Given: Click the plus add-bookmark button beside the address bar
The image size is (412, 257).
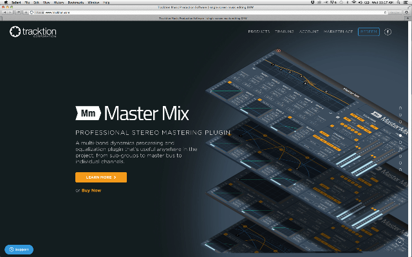Looking at the screenshot, I should (x=26, y=12).
